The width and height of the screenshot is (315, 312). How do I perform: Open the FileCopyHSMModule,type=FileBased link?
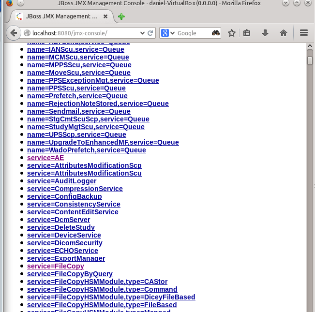point(102,305)
